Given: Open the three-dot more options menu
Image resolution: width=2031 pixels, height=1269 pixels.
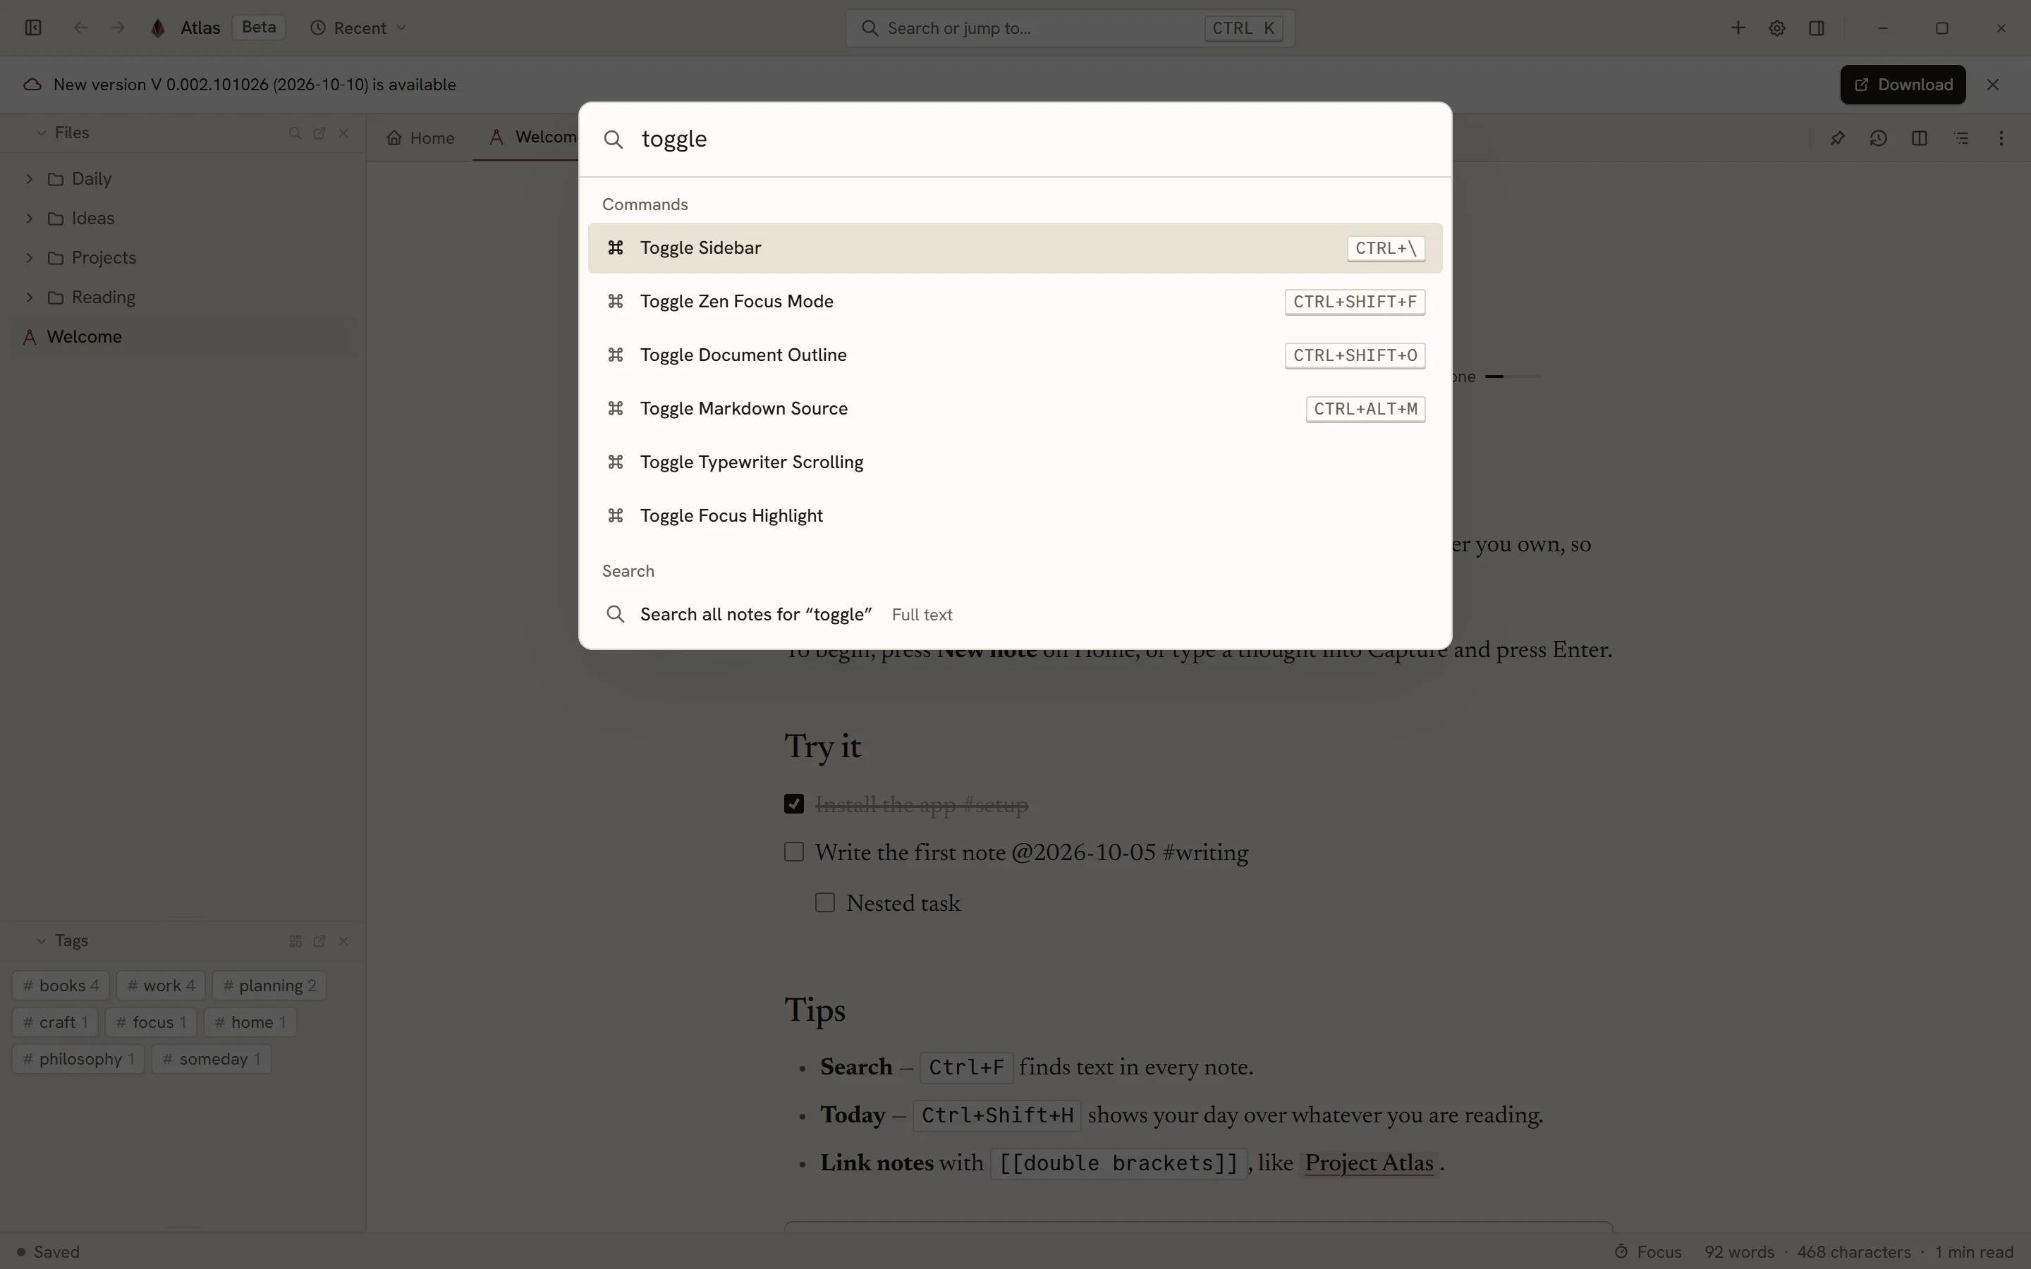Looking at the screenshot, I should (2001, 138).
